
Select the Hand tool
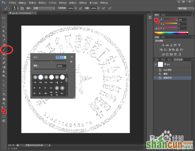[x=4, y=99]
